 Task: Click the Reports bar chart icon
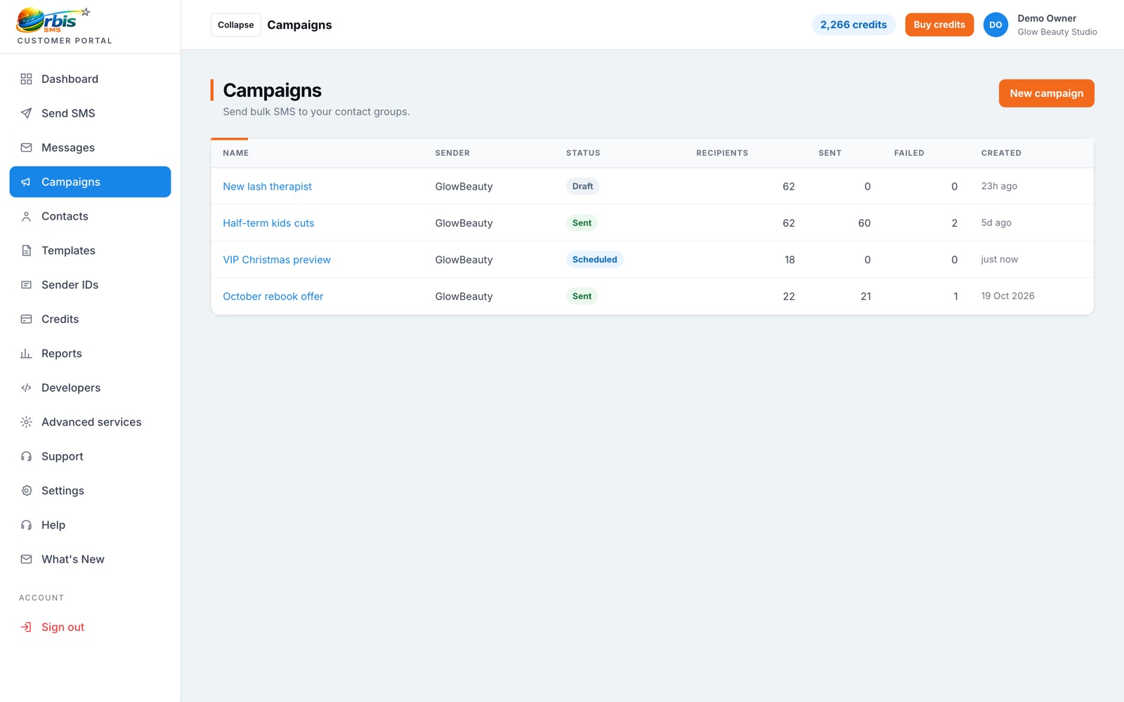26,354
